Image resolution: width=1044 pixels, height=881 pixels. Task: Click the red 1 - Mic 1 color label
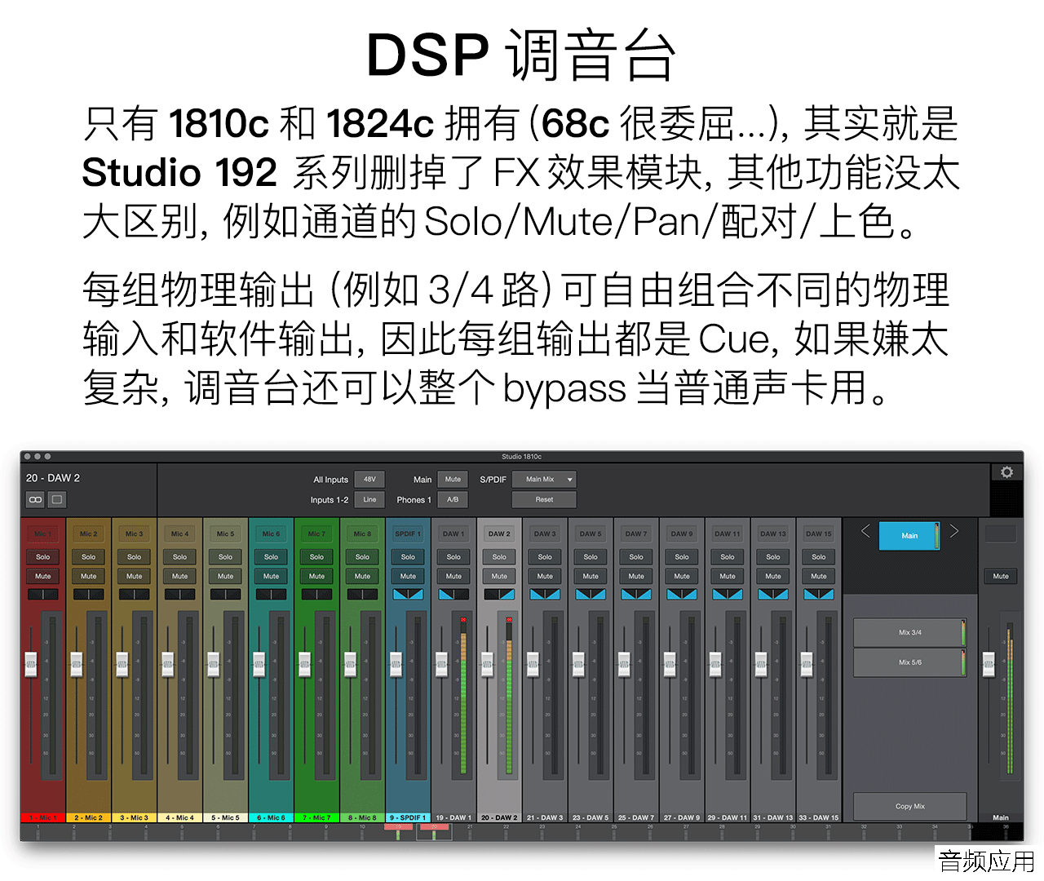(43, 817)
